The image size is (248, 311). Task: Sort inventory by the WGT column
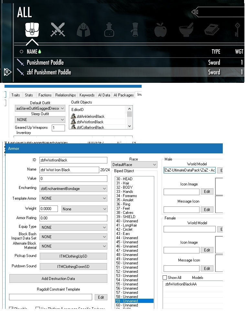[239, 51]
